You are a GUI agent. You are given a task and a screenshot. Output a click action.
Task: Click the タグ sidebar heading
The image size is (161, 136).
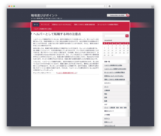pyautogui.click(x=106, y=104)
